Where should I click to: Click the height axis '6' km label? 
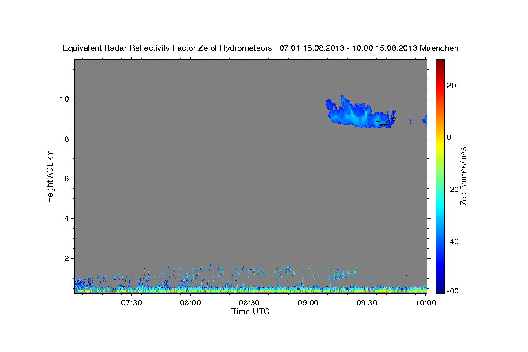click(67, 179)
